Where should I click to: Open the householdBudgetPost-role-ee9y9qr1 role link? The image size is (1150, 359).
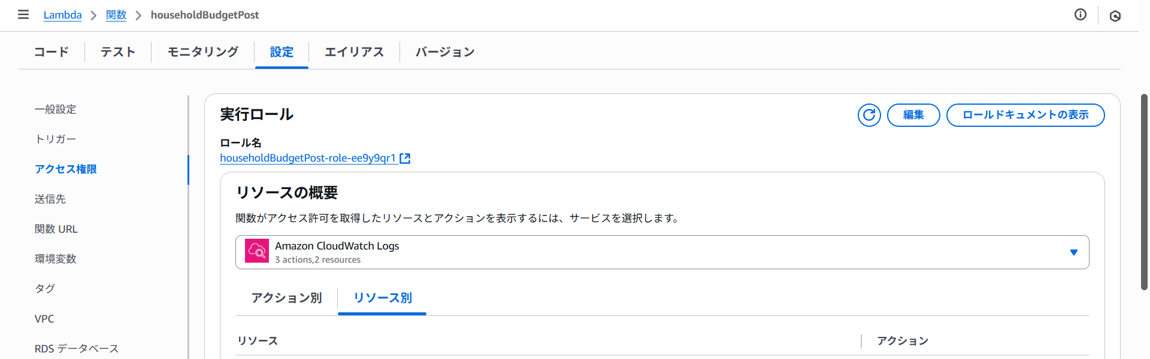(x=307, y=159)
